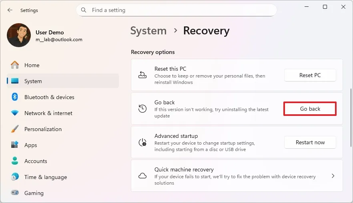Click the Restart now button
The height and width of the screenshot is (203, 353).
(x=310, y=142)
